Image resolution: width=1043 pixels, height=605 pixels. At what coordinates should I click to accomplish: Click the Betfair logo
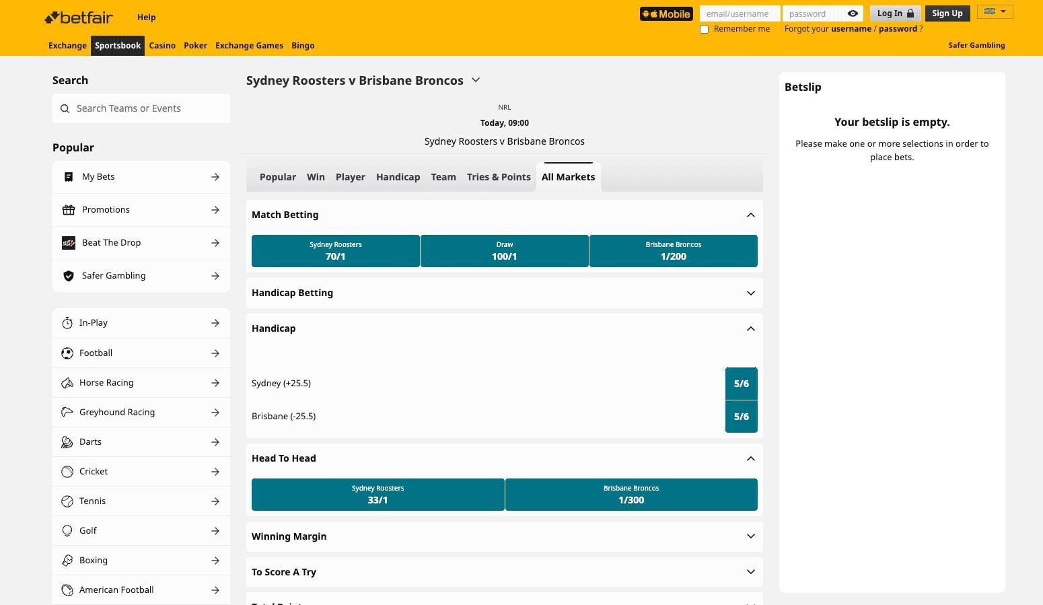[79, 17]
